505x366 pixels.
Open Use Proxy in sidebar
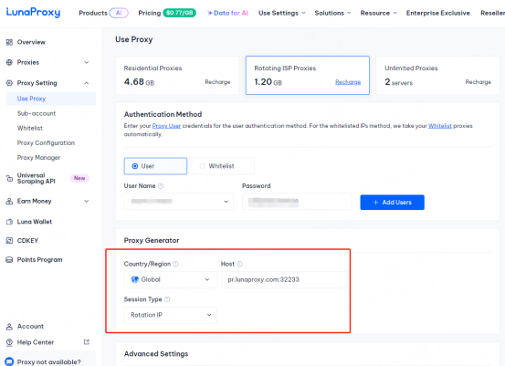[x=51, y=99]
